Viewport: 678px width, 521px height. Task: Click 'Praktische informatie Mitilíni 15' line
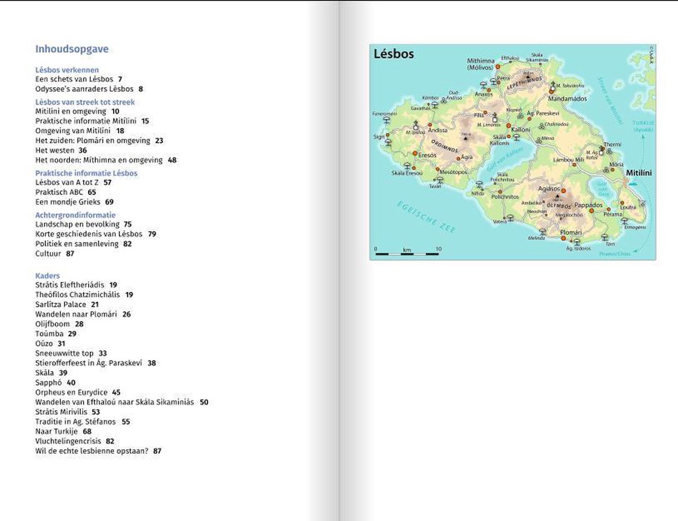[x=92, y=121]
